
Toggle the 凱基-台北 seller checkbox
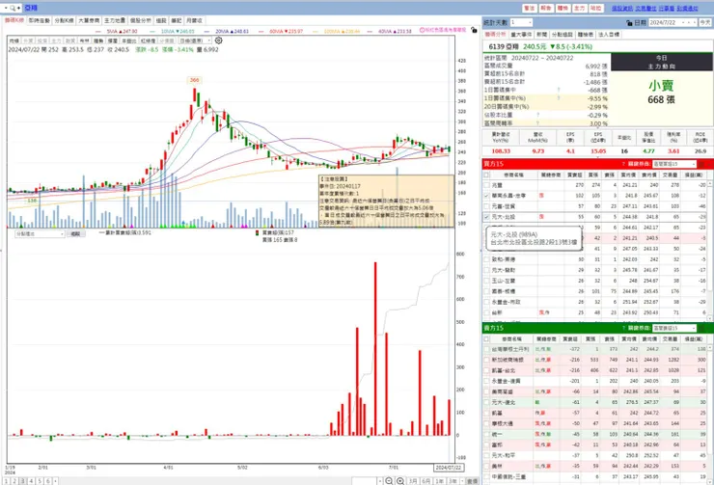pos(487,370)
